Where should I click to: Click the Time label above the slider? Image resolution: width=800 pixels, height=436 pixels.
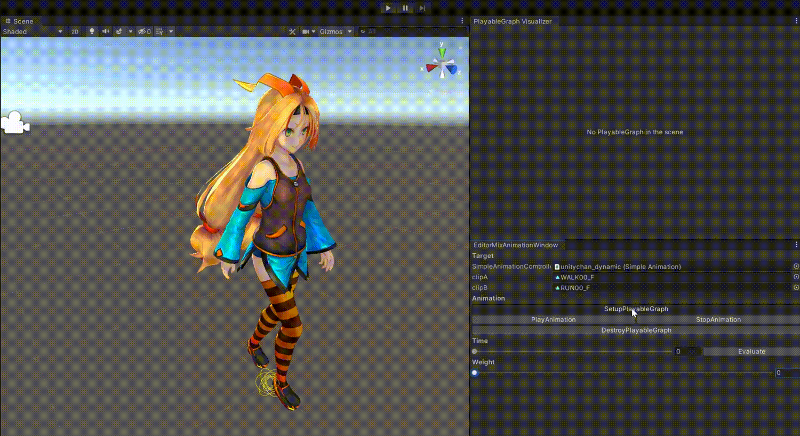coord(480,341)
